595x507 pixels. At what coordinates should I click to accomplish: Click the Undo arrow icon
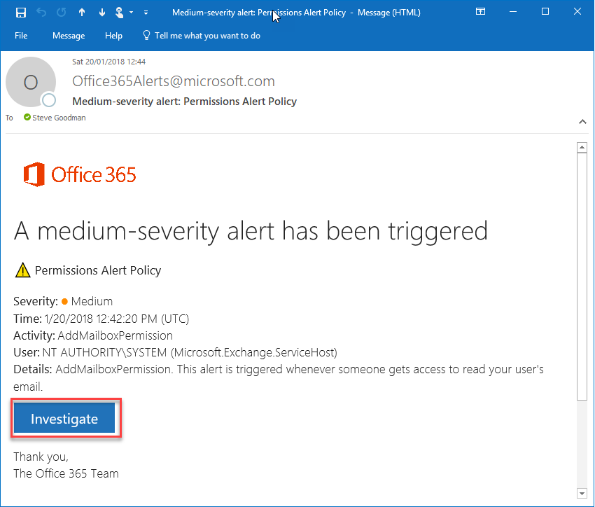coord(41,12)
